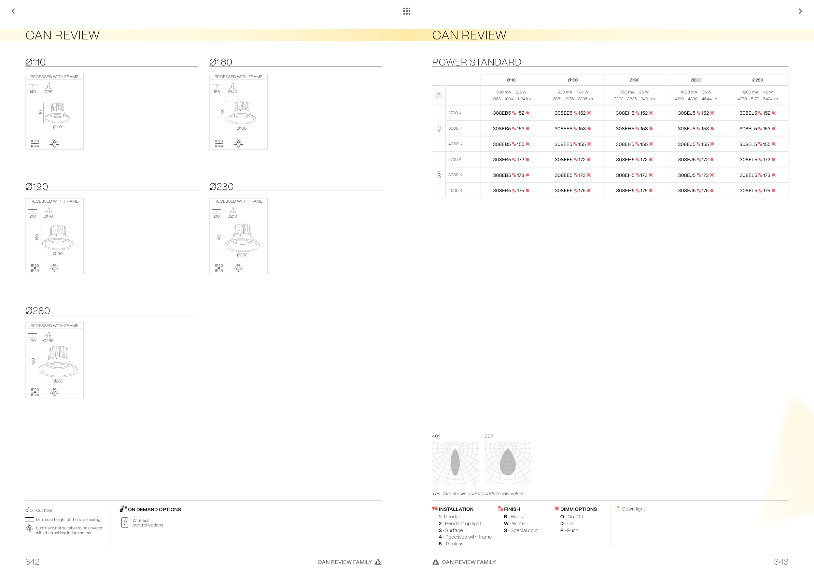Click the Ø190 column header in table
The height and width of the screenshot is (576, 814).
pyautogui.click(x=634, y=80)
